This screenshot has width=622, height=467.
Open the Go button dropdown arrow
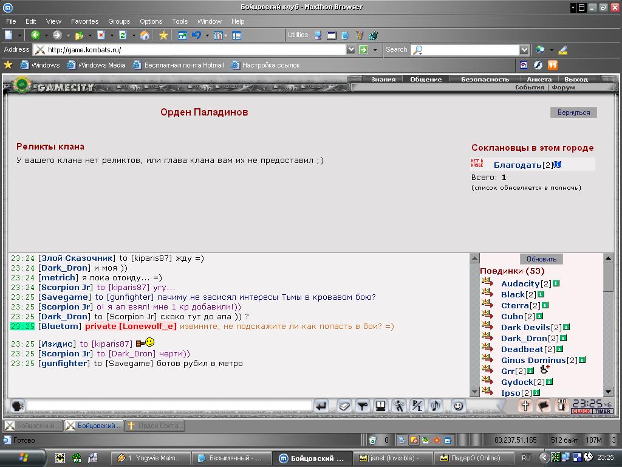[375, 50]
